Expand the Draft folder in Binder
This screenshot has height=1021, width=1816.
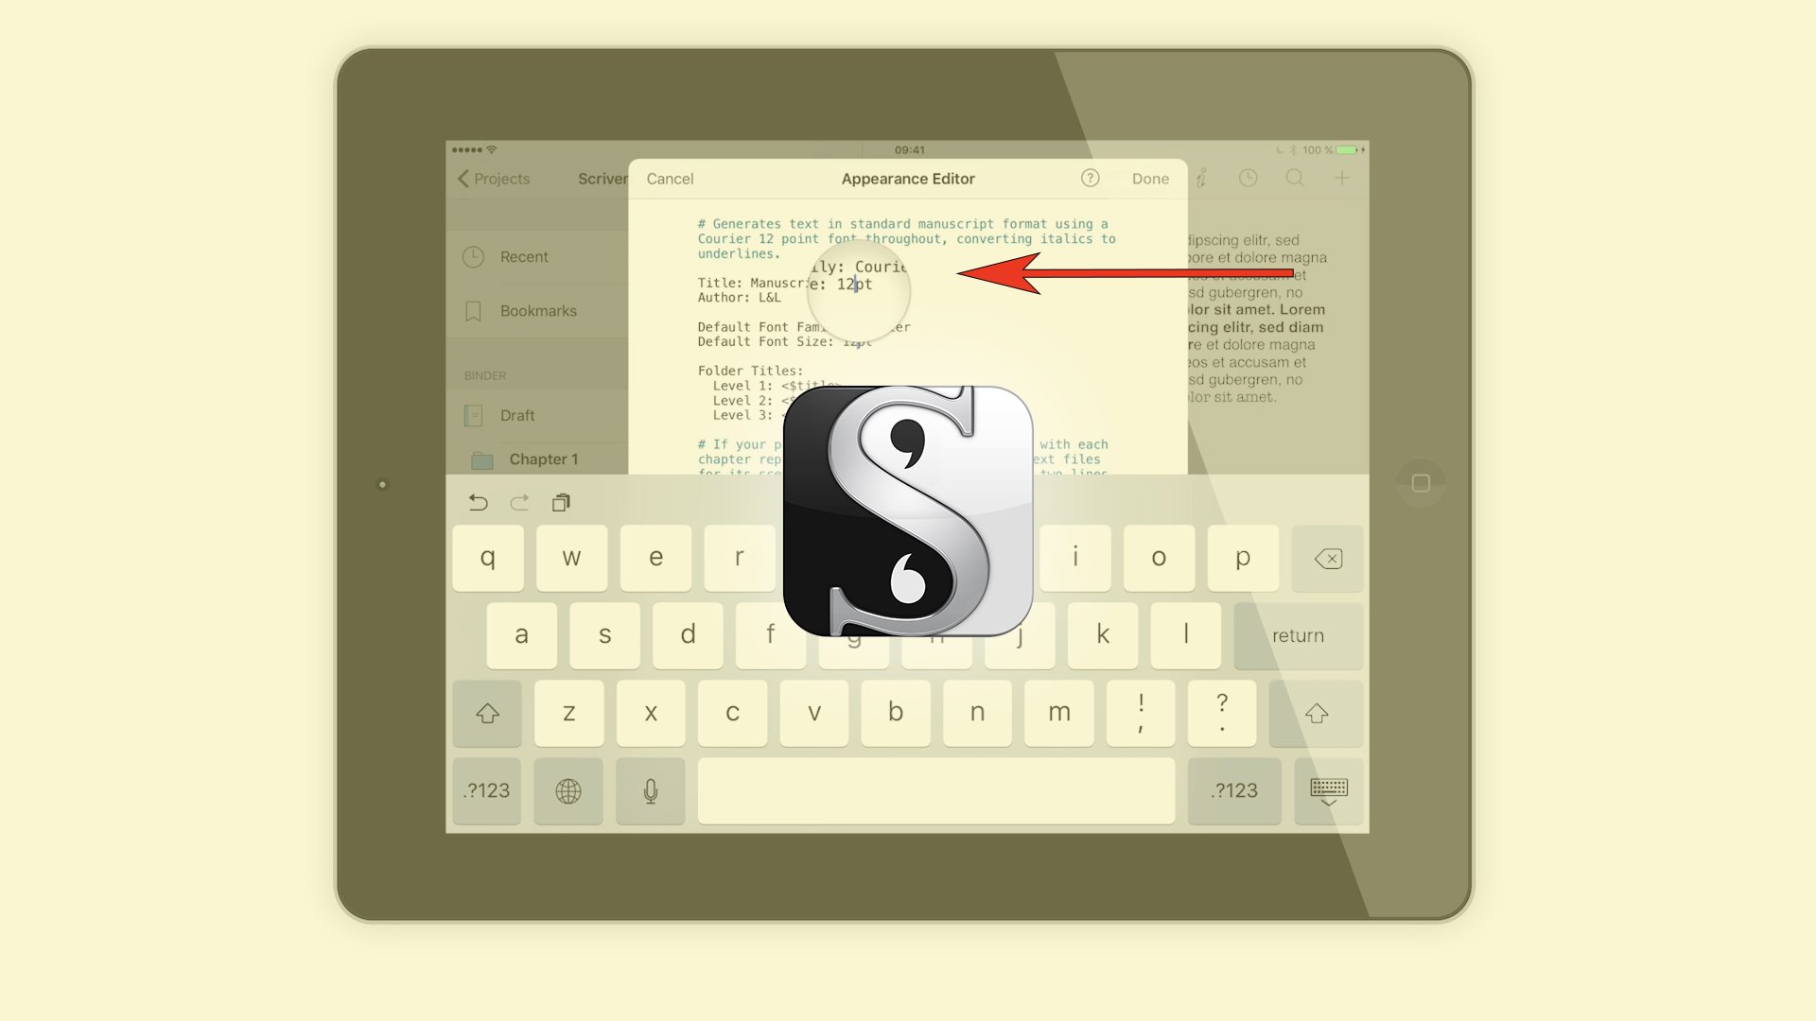pyautogui.click(x=515, y=415)
